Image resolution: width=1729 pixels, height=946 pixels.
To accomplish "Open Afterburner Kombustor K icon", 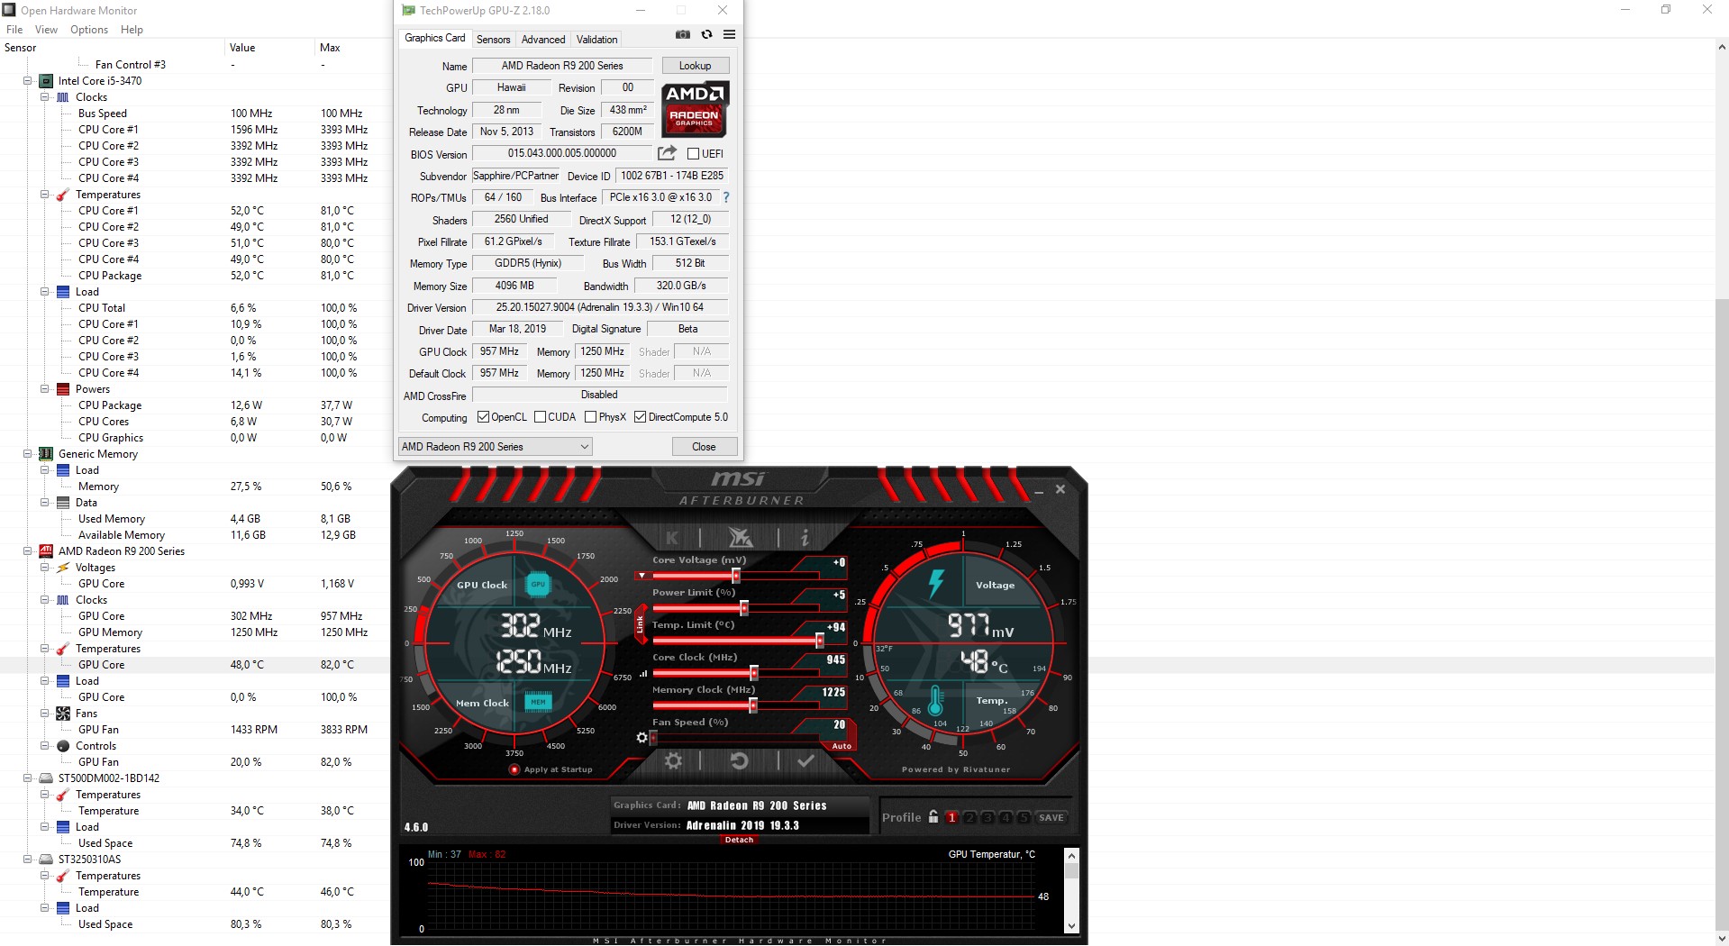I will [x=672, y=538].
